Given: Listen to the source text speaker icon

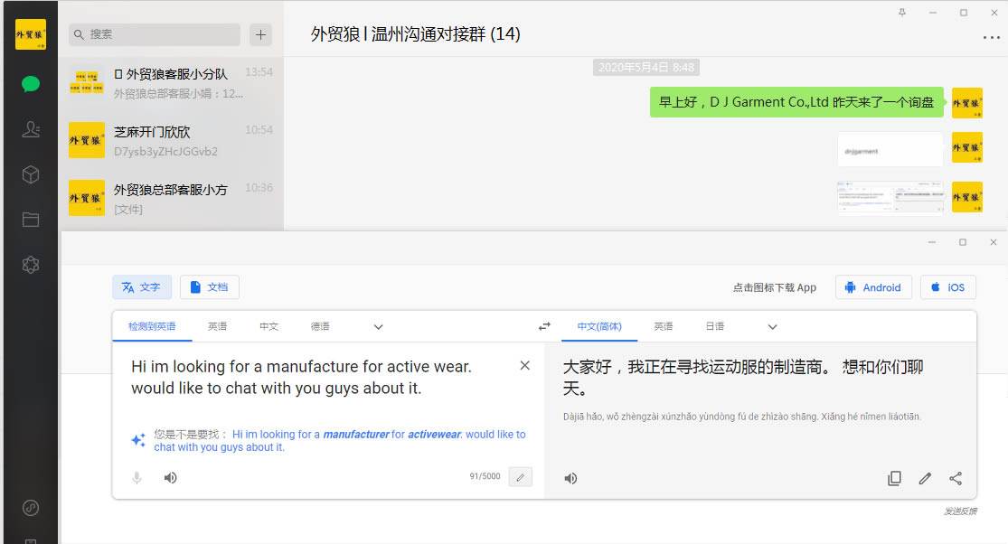Looking at the screenshot, I should tap(170, 478).
